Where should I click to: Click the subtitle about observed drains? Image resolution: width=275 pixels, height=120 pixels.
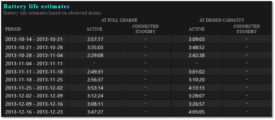(x=52, y=13)
